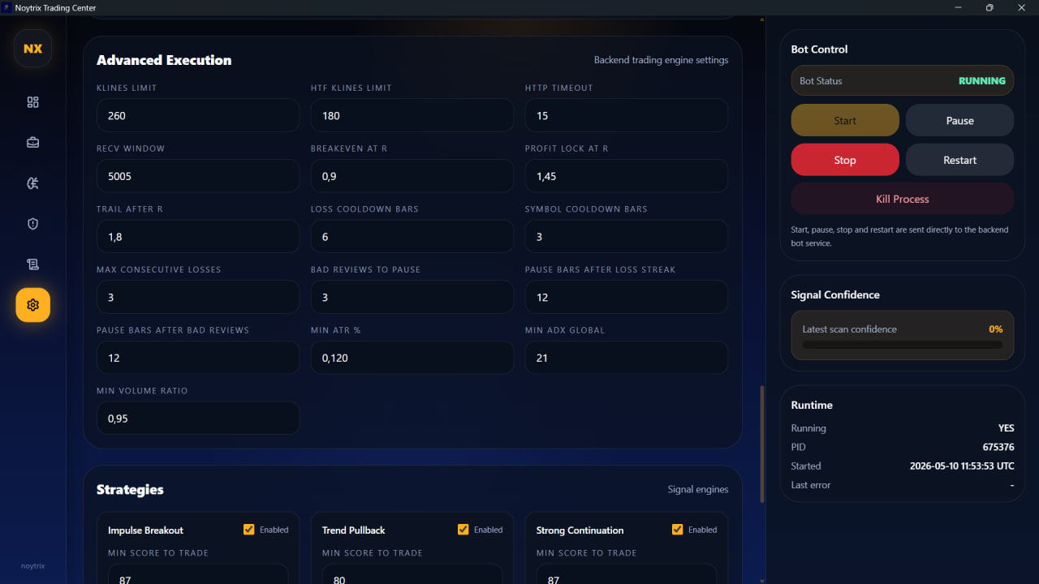1039x584 pixels.
Task: Edit Pause Bars After Loss Streak field
Action: 627,297
